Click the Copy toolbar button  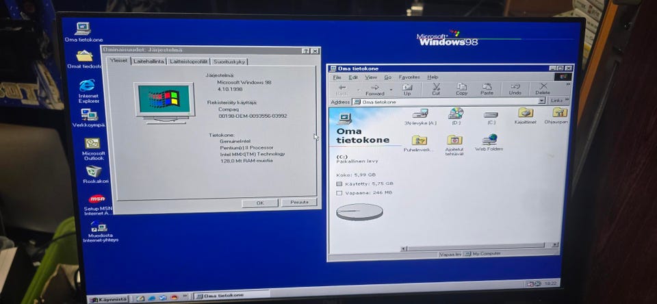click(462, 89)
